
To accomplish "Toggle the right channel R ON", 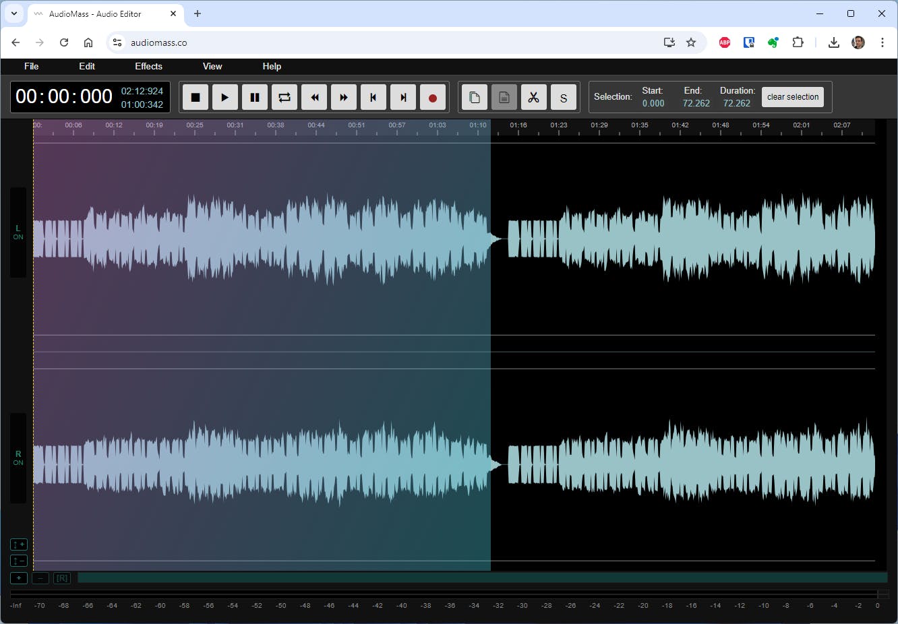I will click(x=18, y=458).
